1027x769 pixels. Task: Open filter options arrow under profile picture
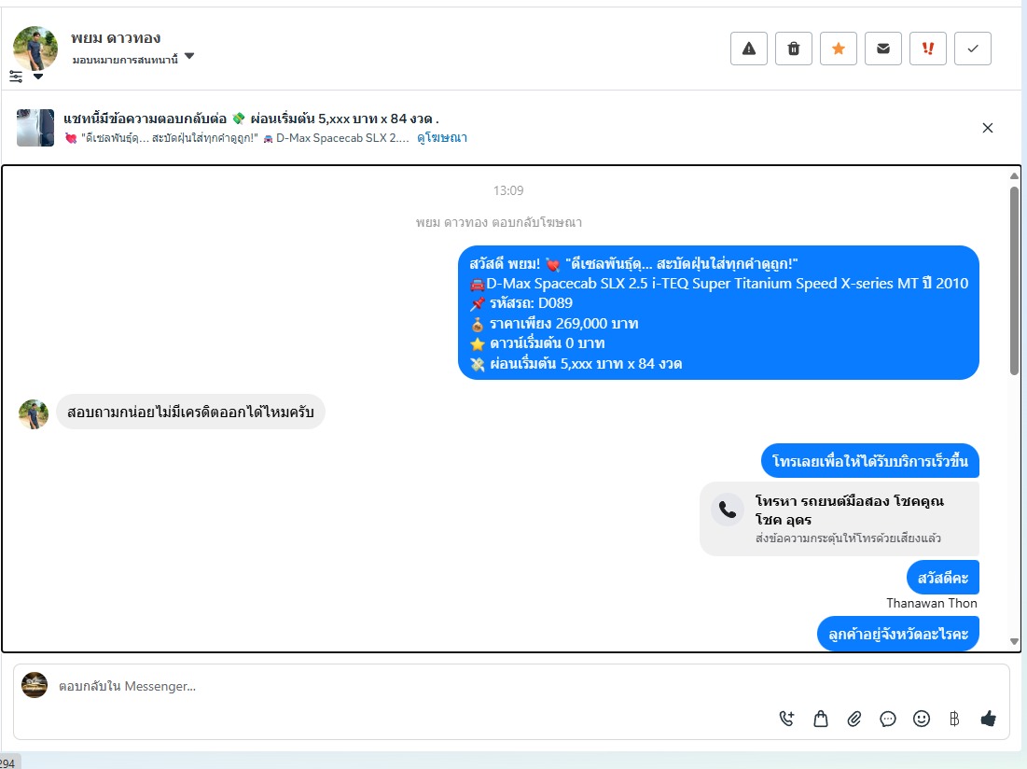coord(38,77)
